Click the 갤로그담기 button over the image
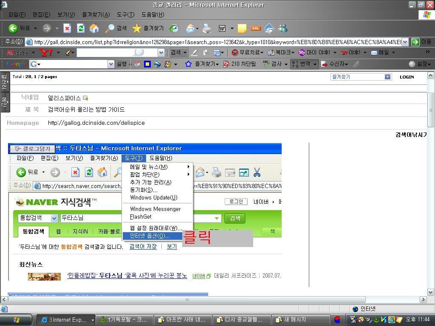Screen dimensions: 435x326 (x=32, y=149)
